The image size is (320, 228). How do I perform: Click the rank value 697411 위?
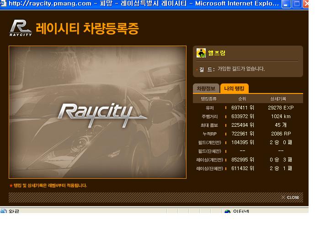(243, 108)
